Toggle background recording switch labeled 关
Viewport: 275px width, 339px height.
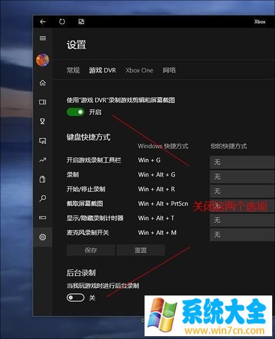[x=76, y=298]
